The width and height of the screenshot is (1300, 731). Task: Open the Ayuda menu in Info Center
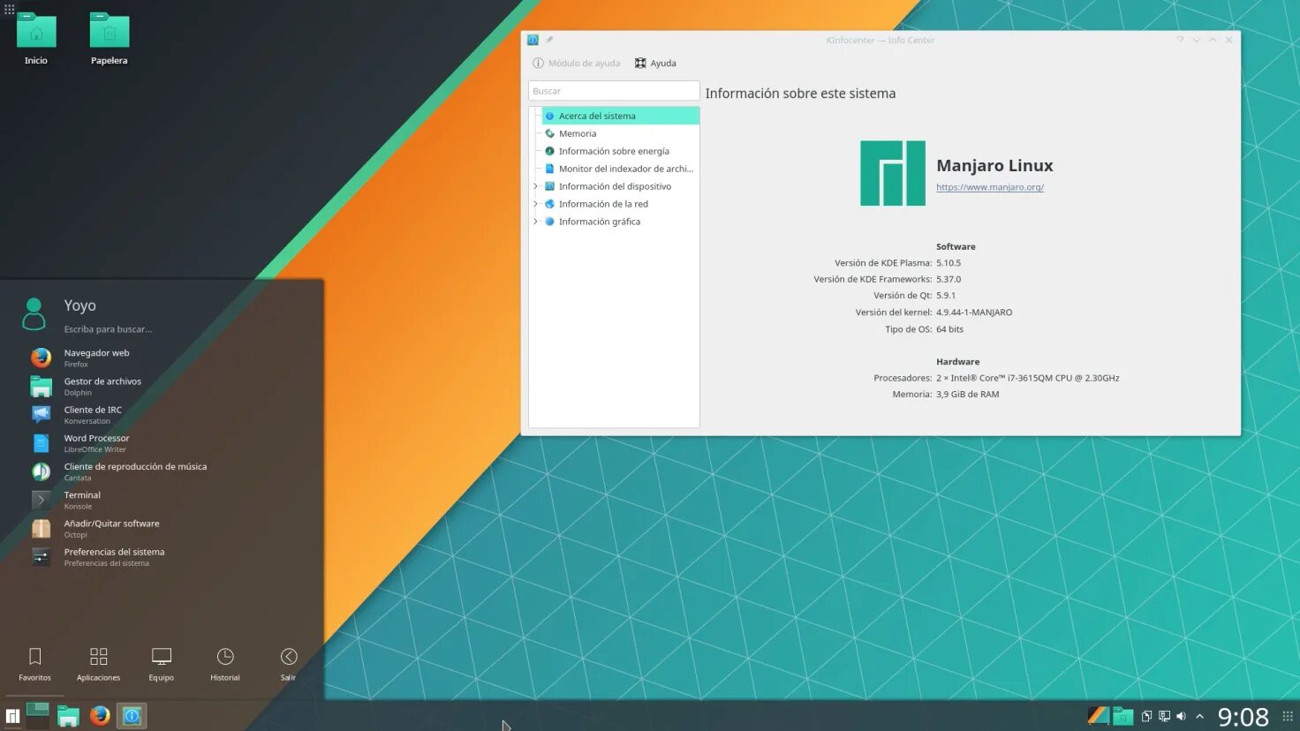(x=655, y=64)
